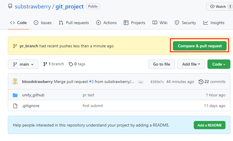
Task: Switch to the Code tab
Action: [18, 23]
